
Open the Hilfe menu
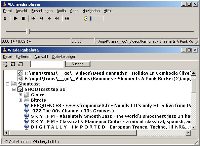tap(107, 11)
